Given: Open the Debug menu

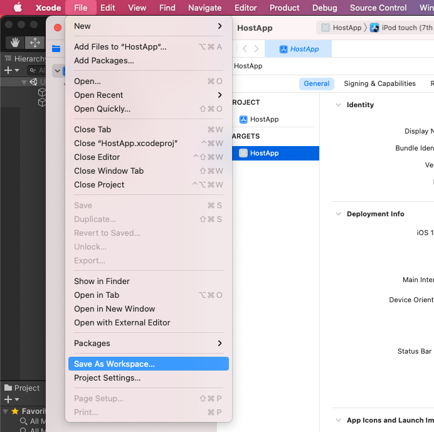Looking at the screenshot, I should (325, 8).
